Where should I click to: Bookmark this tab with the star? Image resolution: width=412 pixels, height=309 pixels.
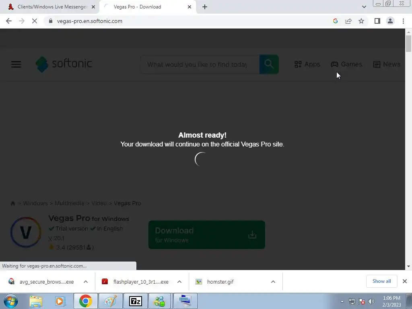point(361,21)
